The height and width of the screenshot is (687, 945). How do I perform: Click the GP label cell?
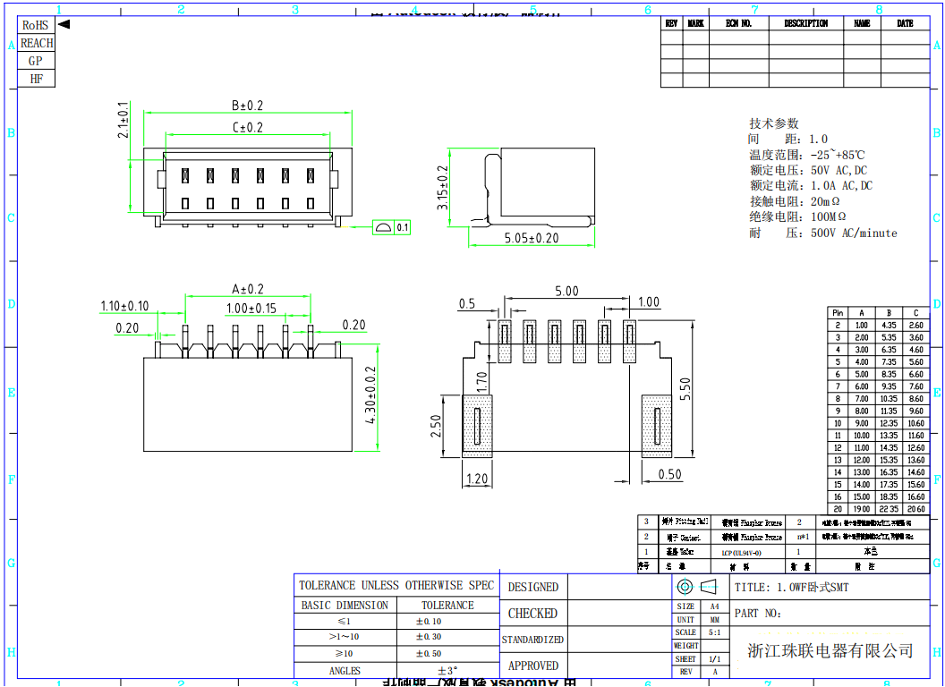click(36, 61)
